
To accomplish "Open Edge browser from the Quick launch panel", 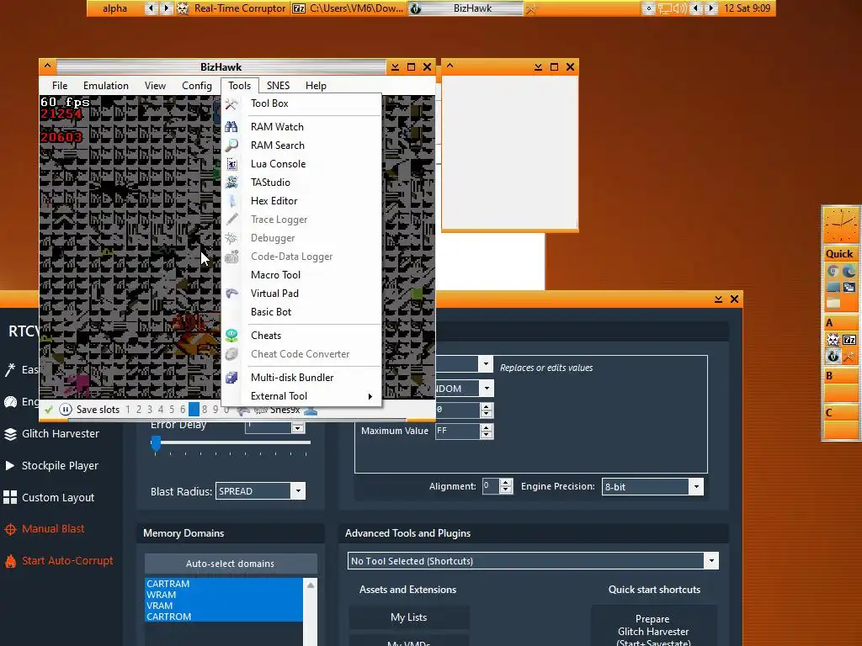I will 849,271.
